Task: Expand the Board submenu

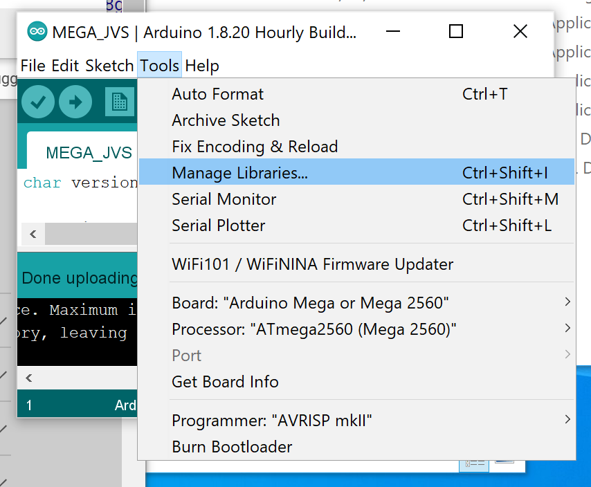Action: pyautogui.click(x=356, y=303)
